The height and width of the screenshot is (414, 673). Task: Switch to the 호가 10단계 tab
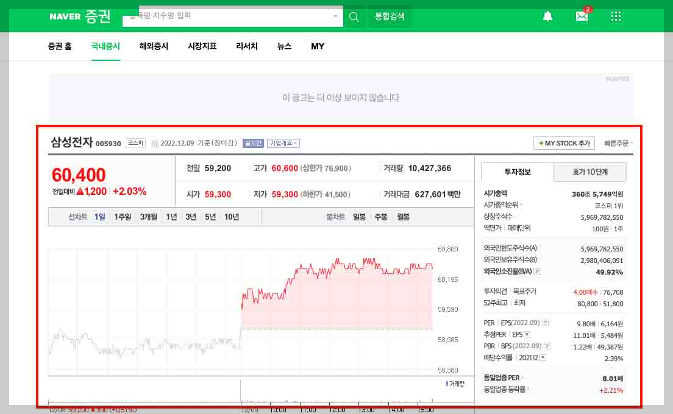tap(589, 172)
